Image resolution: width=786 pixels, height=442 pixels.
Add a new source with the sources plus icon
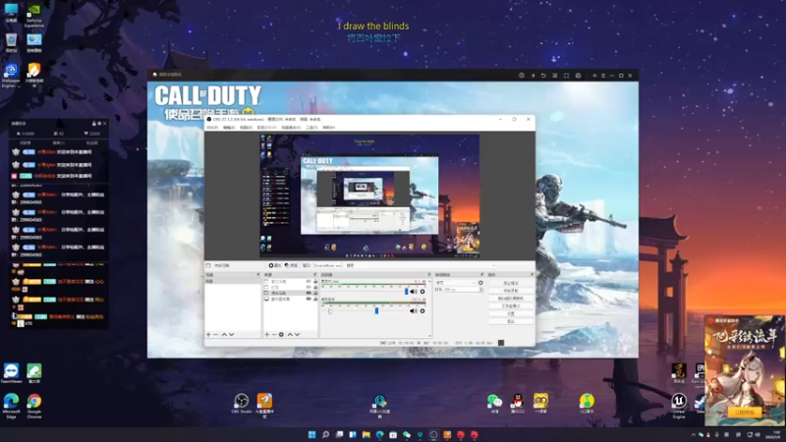pyautogui.click(x=266, y=334)
